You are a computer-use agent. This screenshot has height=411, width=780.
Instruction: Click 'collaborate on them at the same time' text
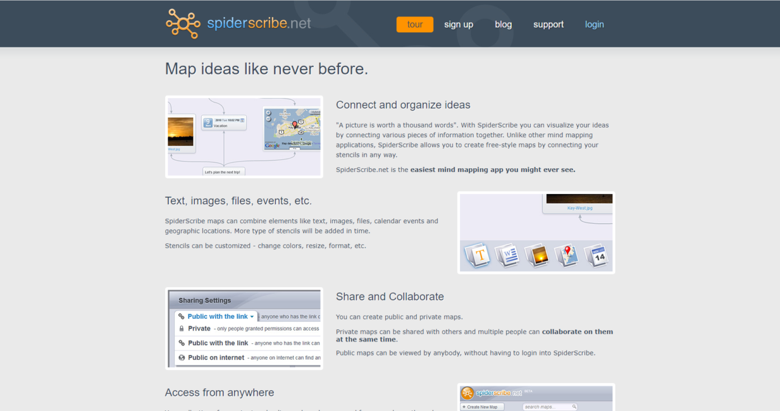pos(474,335)
